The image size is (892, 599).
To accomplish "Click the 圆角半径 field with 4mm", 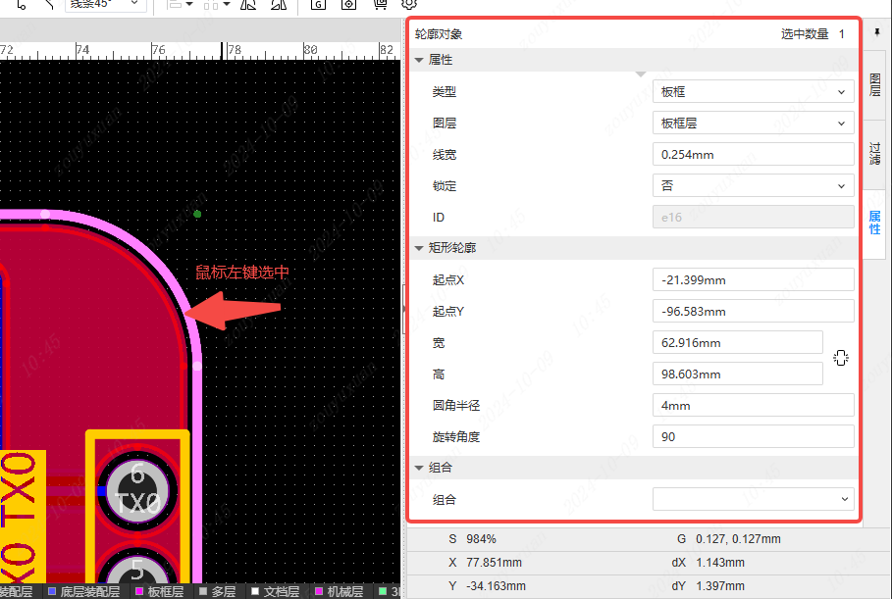I will coord(754,405).
